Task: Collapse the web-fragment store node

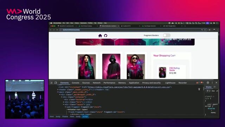Action: [65, 107]
